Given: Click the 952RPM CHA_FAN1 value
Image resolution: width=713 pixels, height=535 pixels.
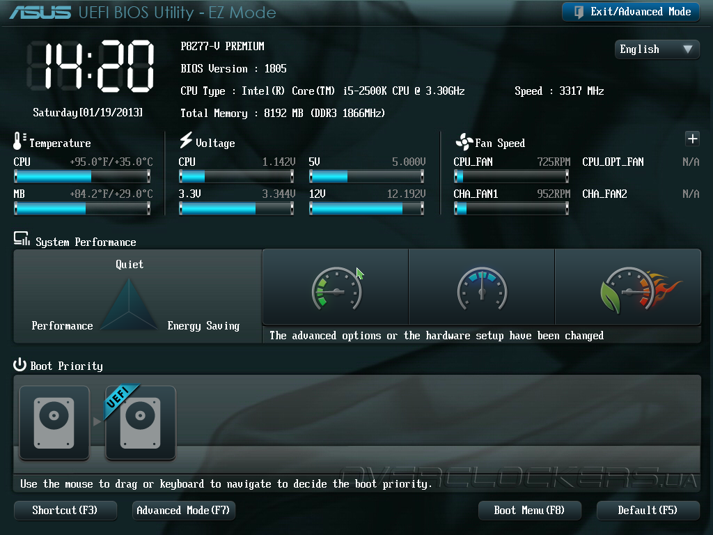Looking at the screenshot, I should tap(554, 194).
